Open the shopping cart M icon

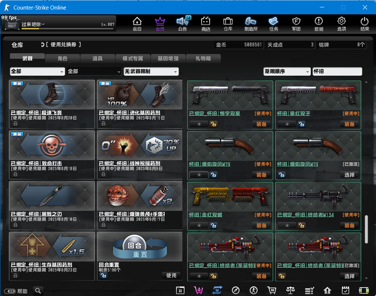[x=272, y=290]
